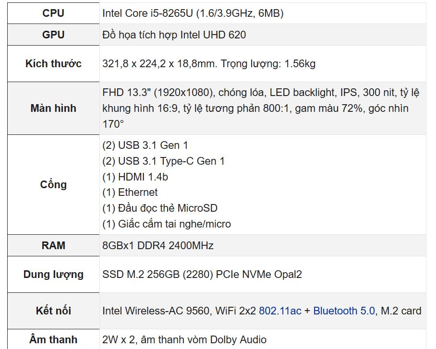Screen dimensions: 436x349
Task: Click the Dung lượng header cell
Action: pos(53,275)
